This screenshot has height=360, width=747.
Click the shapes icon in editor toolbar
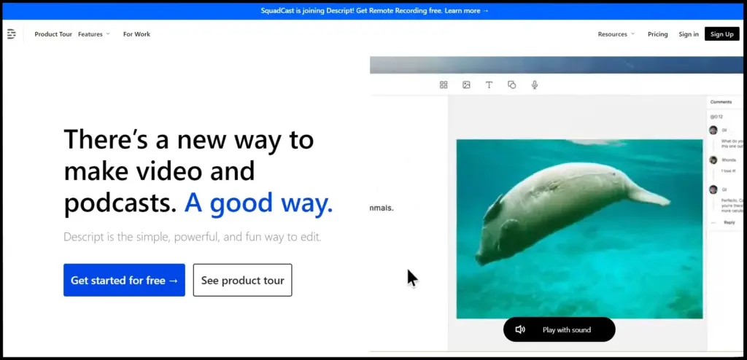click(511, 85)
